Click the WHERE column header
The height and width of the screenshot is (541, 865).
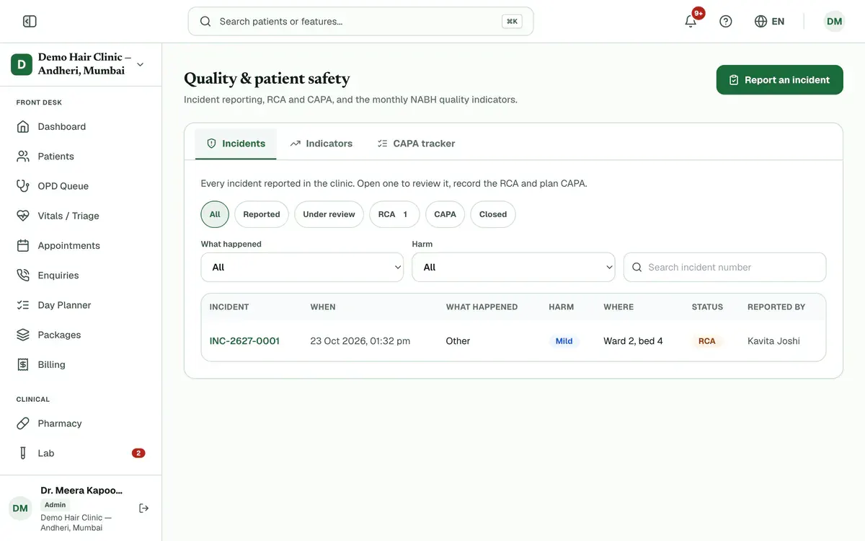coord(618,307)
